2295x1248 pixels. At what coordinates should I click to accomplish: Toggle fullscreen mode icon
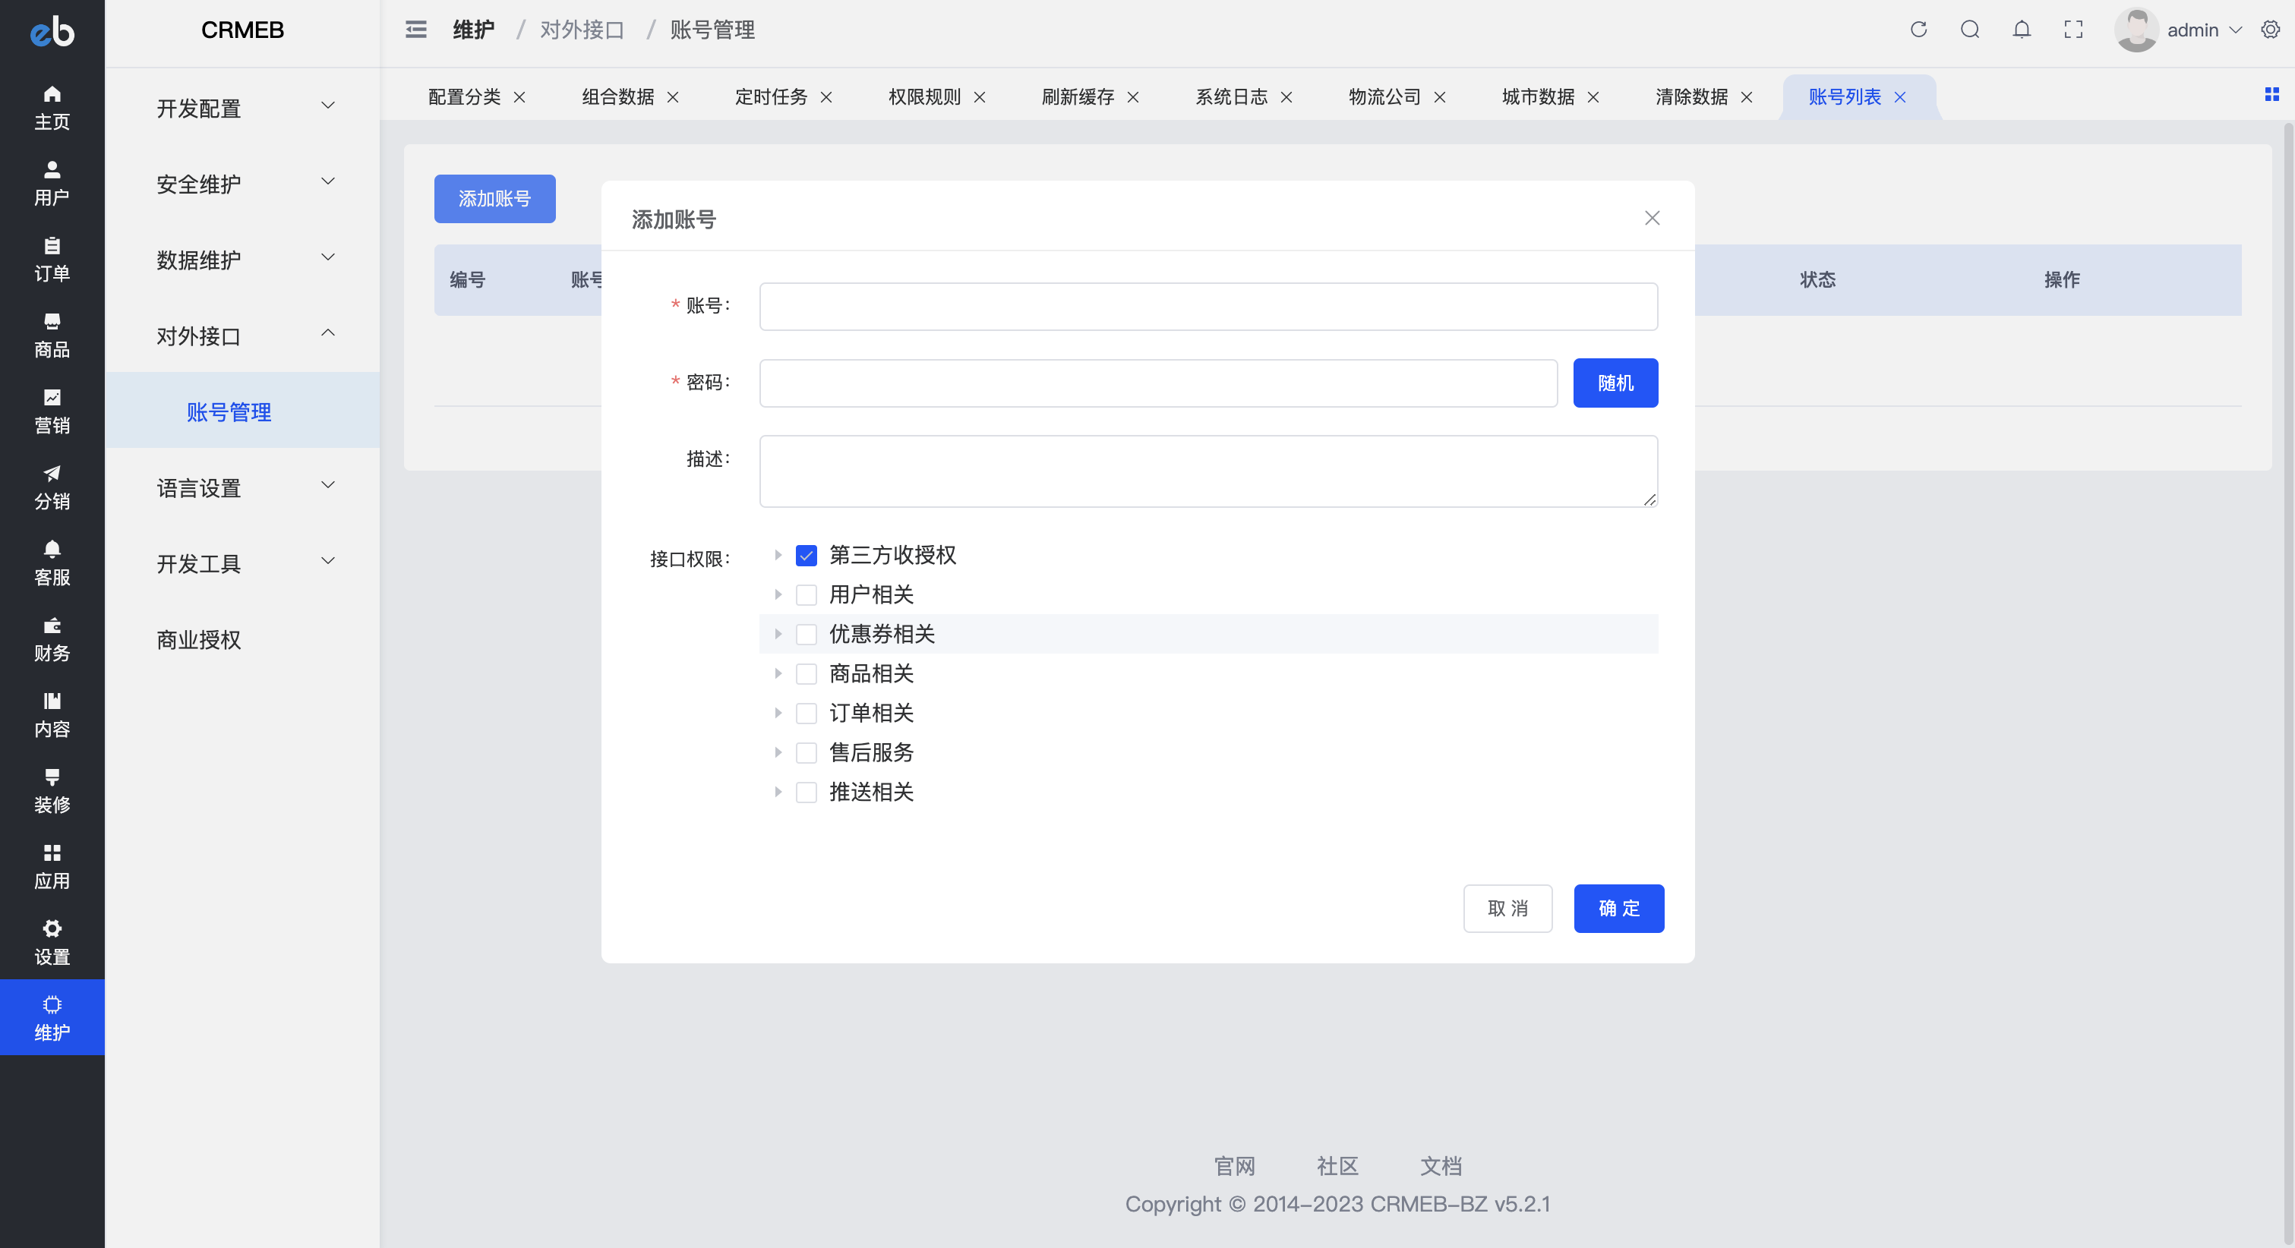click(x=2073, y=30)
